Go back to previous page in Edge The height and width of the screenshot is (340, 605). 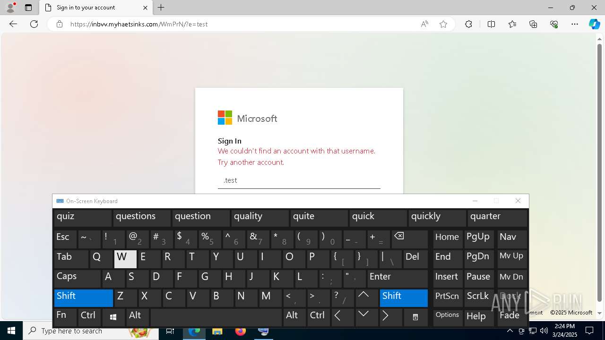click(13, 24)
